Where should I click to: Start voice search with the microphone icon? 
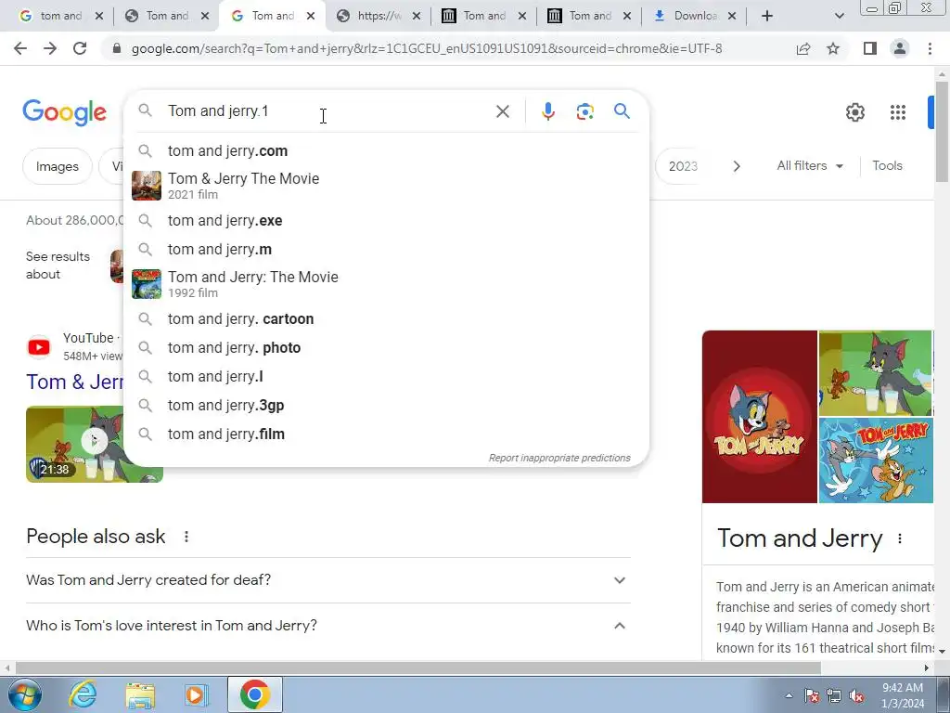(x=547, y=111)
